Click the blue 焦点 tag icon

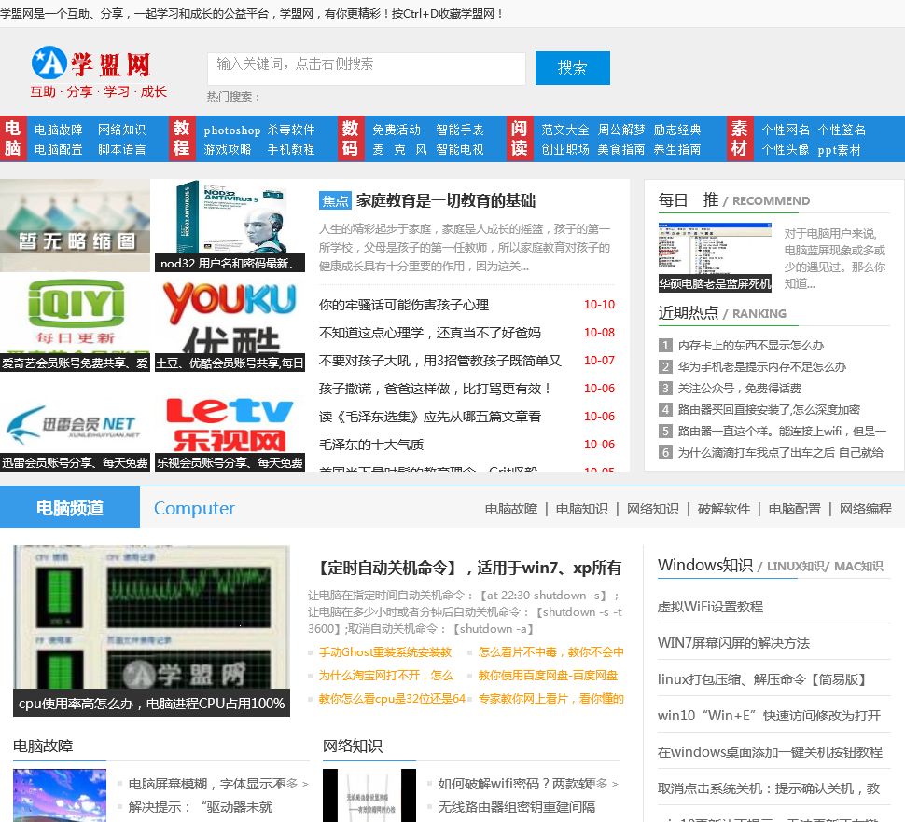[x=335, y=200]
